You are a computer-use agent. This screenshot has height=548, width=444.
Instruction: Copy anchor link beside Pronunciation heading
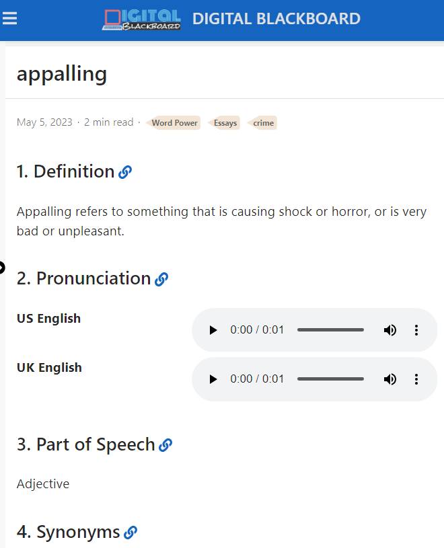click(x=161, y=279)
